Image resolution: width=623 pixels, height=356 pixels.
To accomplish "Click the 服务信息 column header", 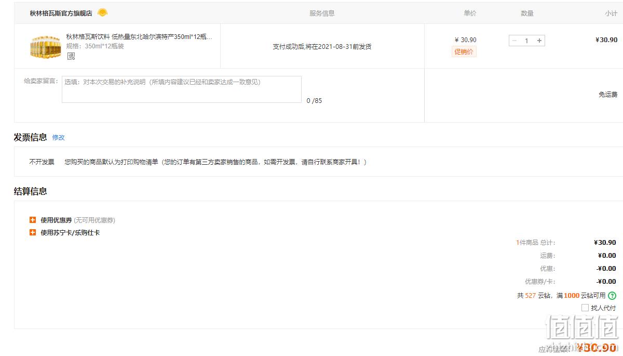I will coord(322,14).
